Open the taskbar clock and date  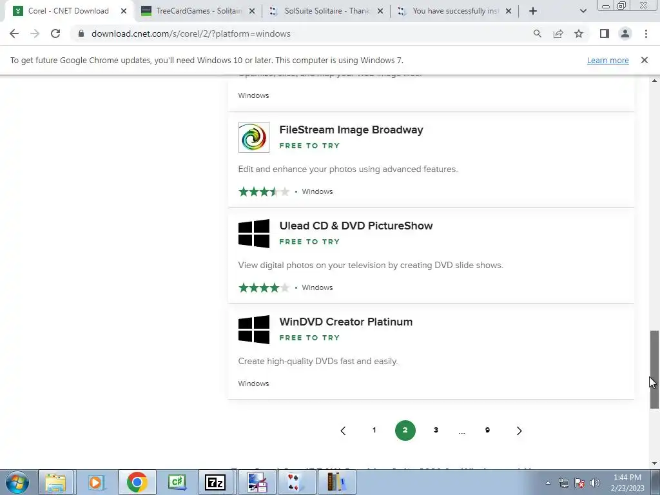pyautogui.click(x=628, y=483)
